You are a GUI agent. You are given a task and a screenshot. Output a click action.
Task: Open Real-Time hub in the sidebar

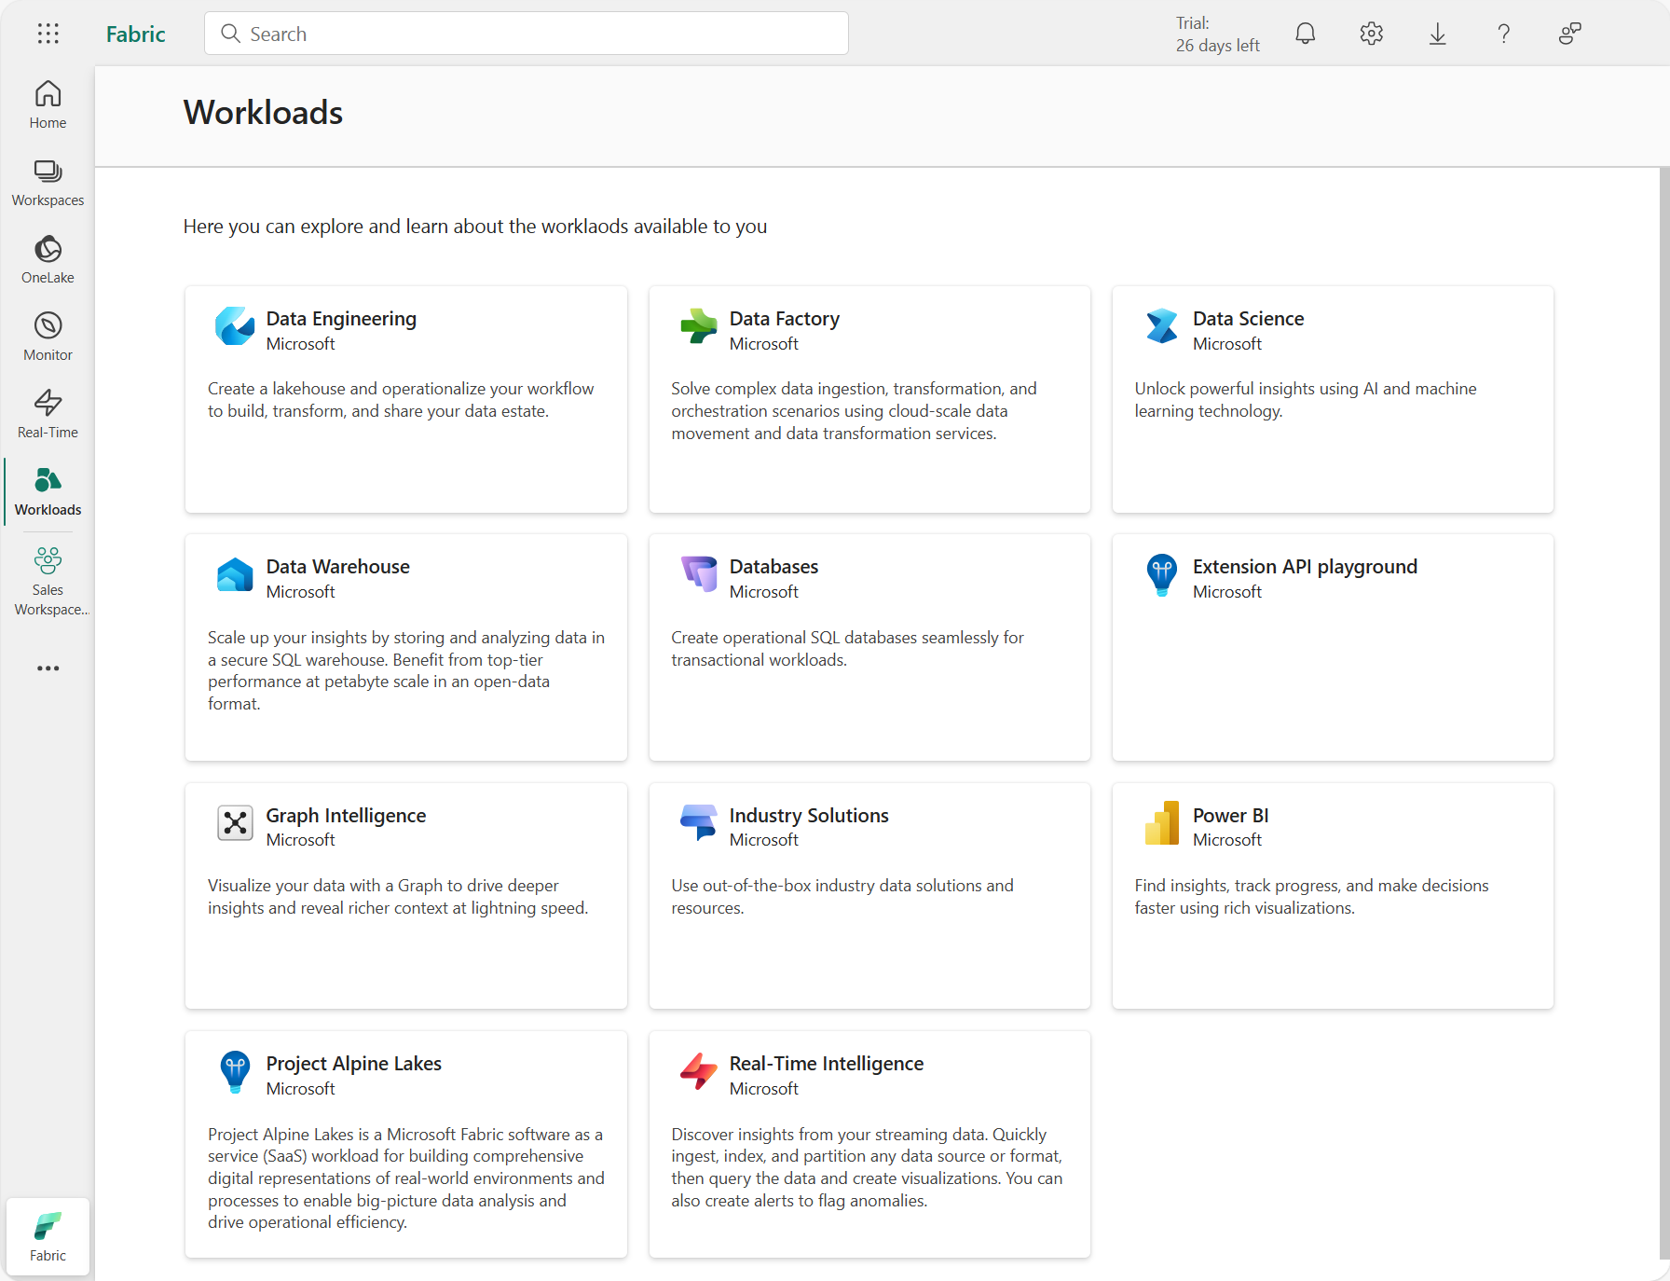click(48, 415)
